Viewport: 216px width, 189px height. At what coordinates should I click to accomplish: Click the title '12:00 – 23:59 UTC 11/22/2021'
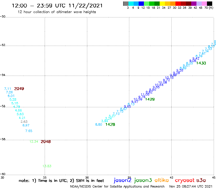57,6
